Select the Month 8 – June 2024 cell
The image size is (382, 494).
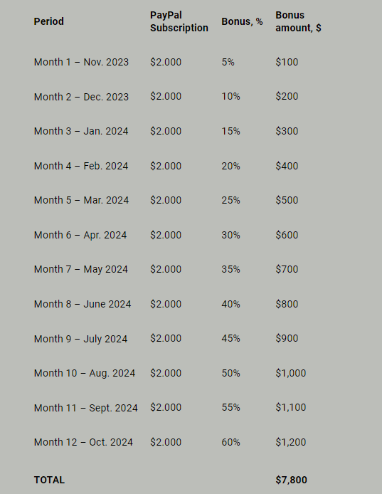coord(83,304)
